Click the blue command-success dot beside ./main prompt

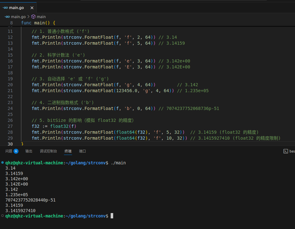click(x=3, y=162)
